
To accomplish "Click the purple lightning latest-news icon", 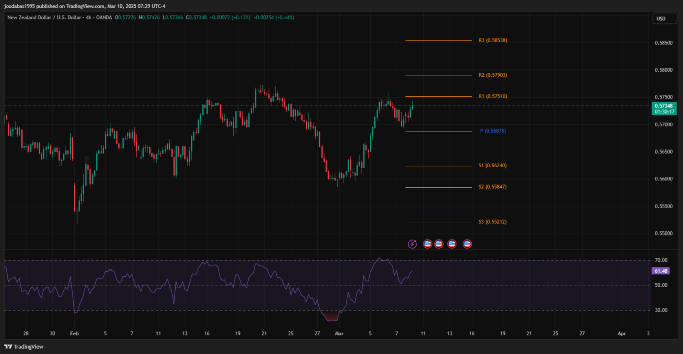I will tap(412, 244).
